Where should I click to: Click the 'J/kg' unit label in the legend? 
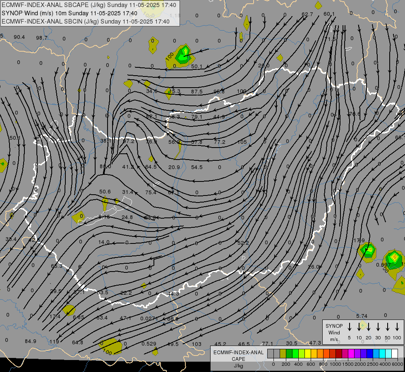pos(238,366)
